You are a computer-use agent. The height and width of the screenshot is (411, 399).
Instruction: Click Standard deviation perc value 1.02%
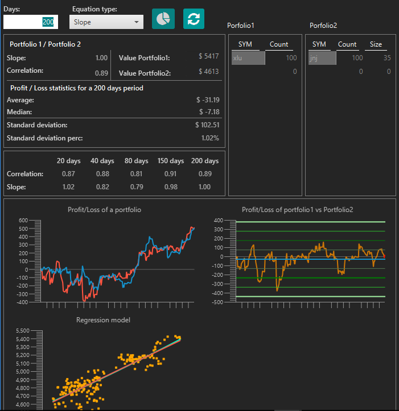[210, 138]
